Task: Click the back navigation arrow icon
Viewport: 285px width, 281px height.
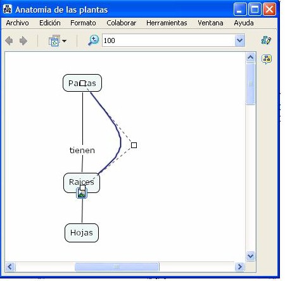Action: coord(9,41)
